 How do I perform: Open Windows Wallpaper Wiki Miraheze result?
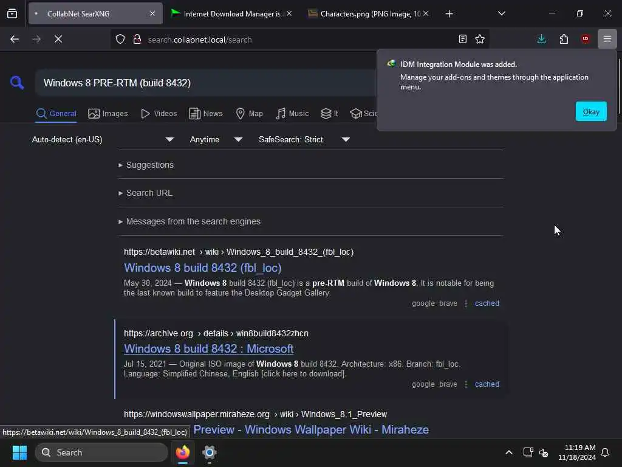click(311, 430)
